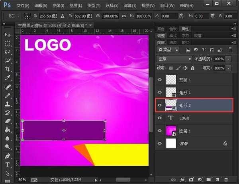Hide the 形状 1 layer
The image size is (239, 184).
click(x=160, y=80)
